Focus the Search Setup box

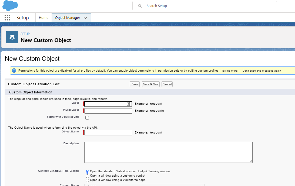click(x=205, y=6)
